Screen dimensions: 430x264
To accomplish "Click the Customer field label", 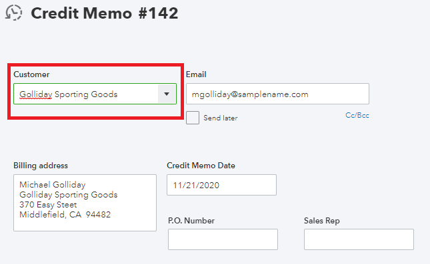I will click(31, 74).
